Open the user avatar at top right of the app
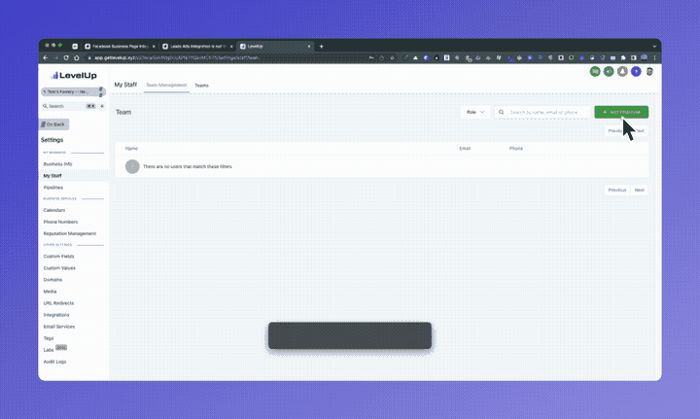 tap(649, 71)
